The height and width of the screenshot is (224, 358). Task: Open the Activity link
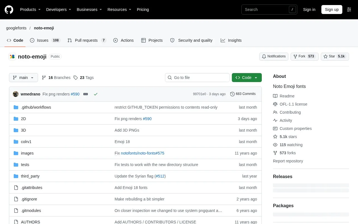283,120
